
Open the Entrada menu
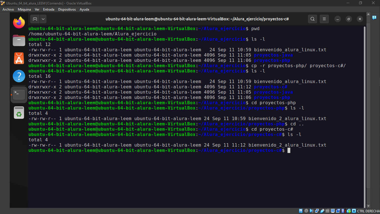(x=49, y=9)
